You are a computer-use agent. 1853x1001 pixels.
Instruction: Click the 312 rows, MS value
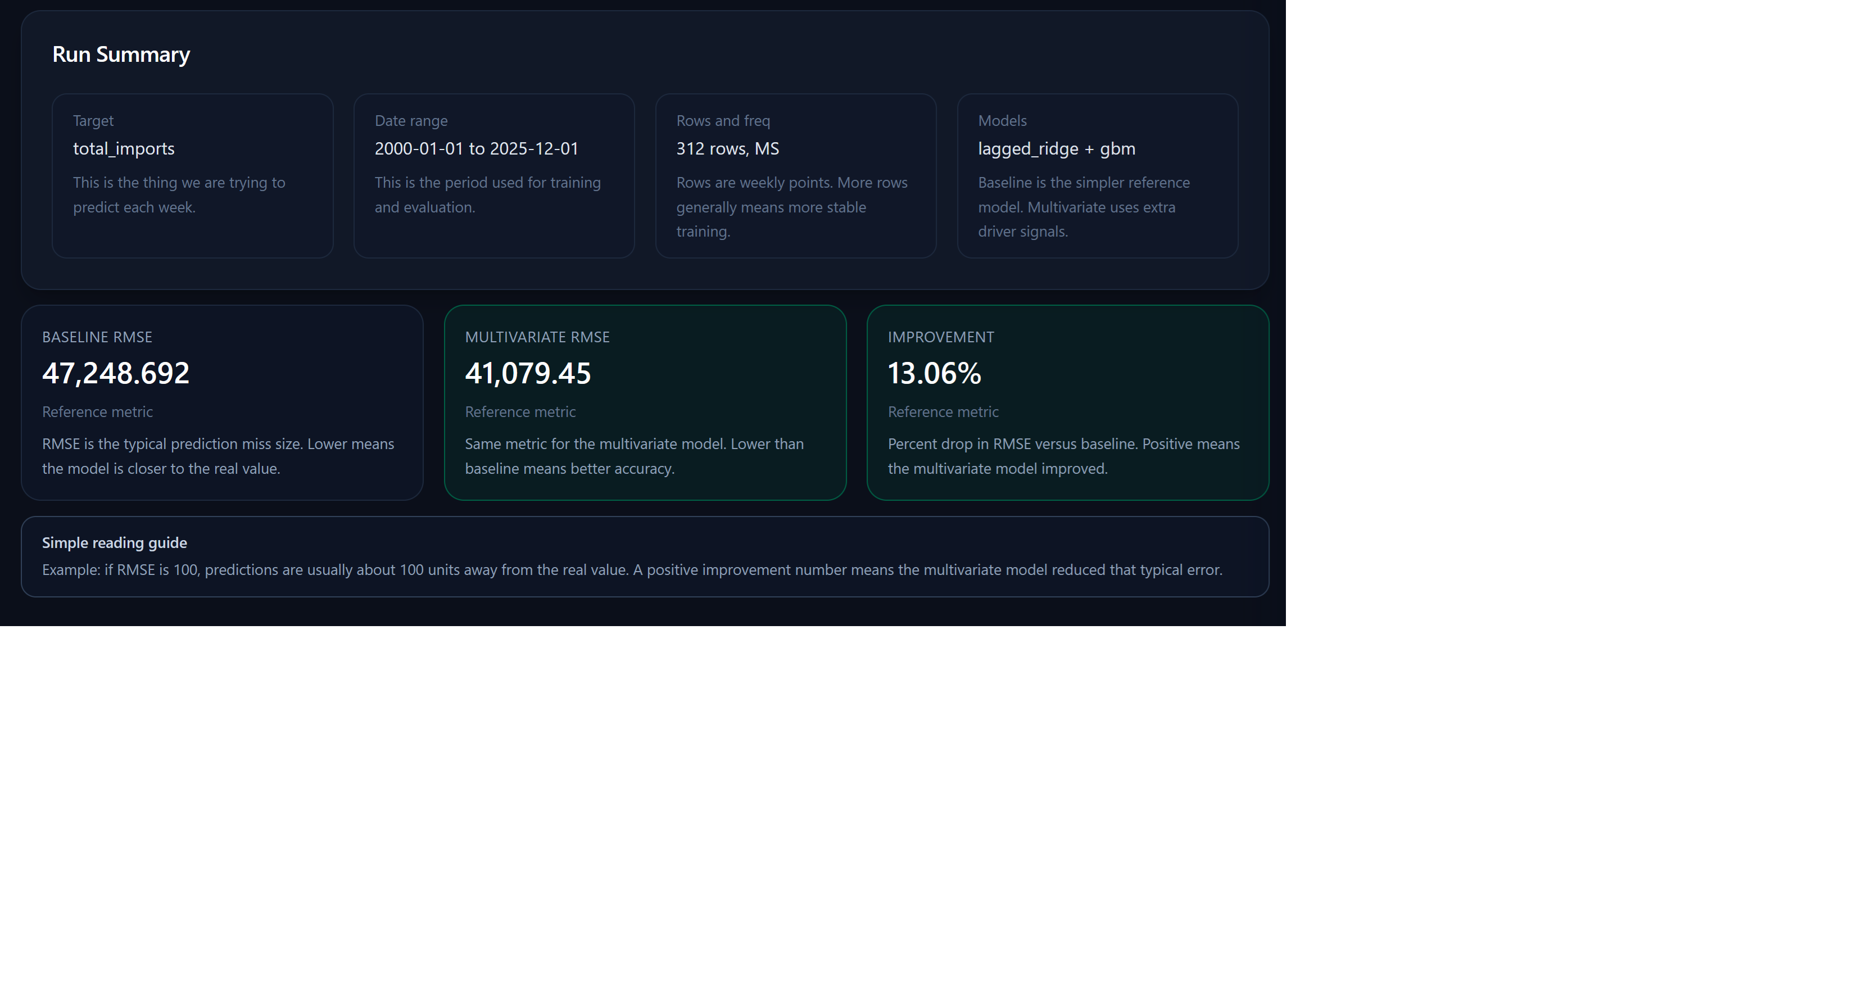click(x=727, y=149)
